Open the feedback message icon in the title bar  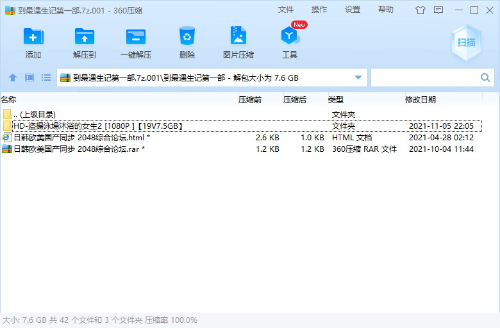pyautogui.click(x=438, y=10)
